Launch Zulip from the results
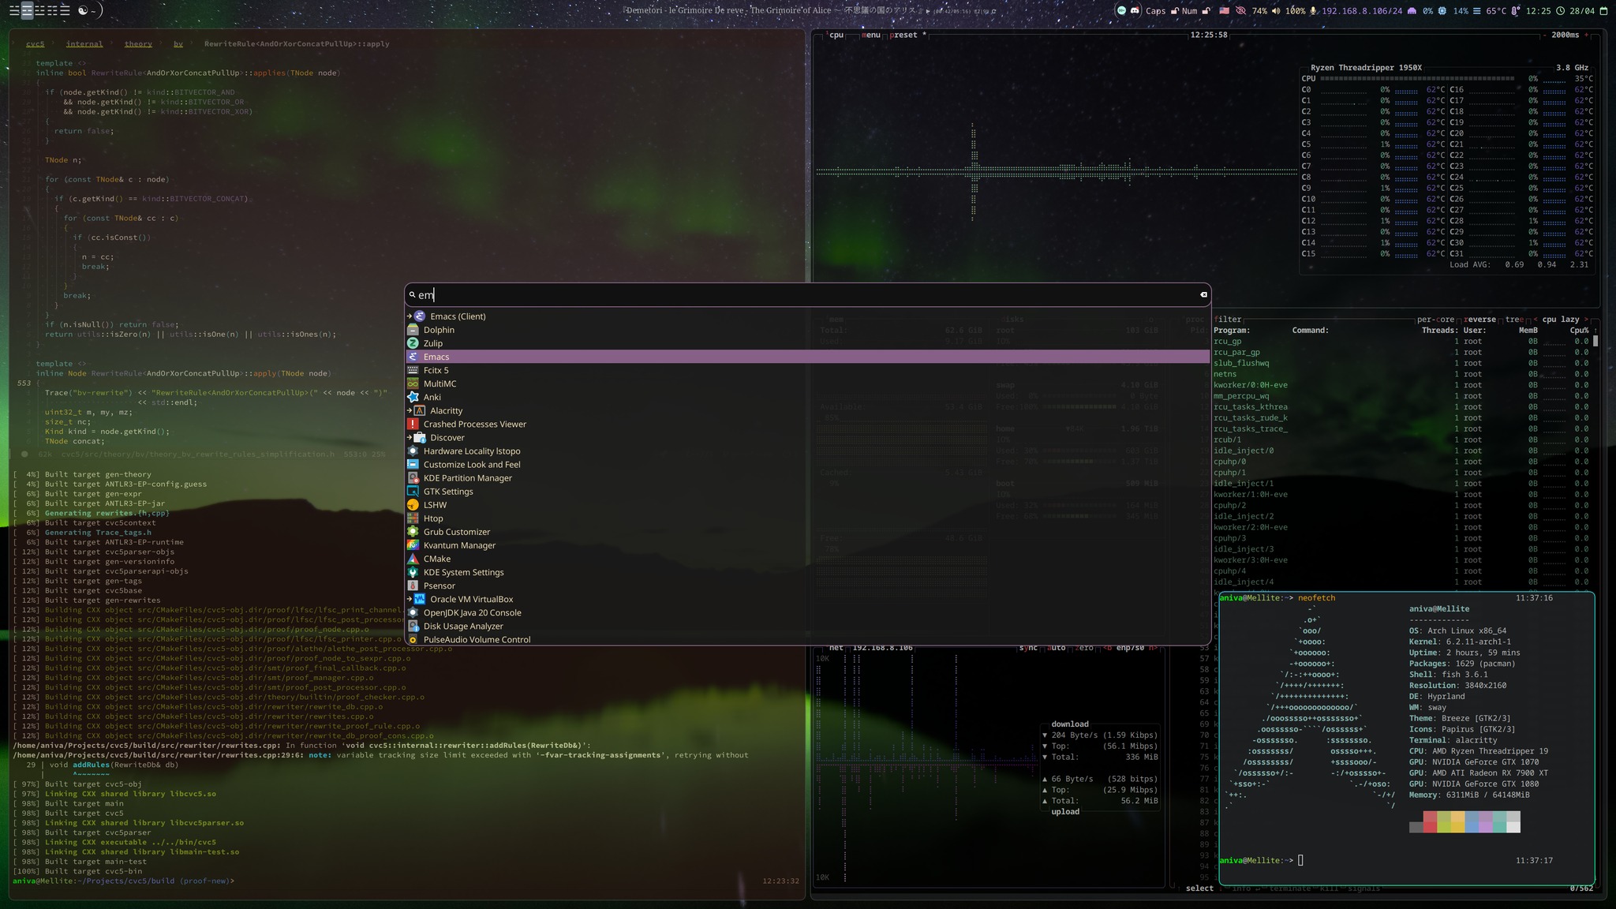Viewport: 1616px width, 909px height. [808, 343]
